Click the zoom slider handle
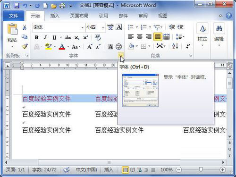 pyautogui.click(x=201, y=169)
